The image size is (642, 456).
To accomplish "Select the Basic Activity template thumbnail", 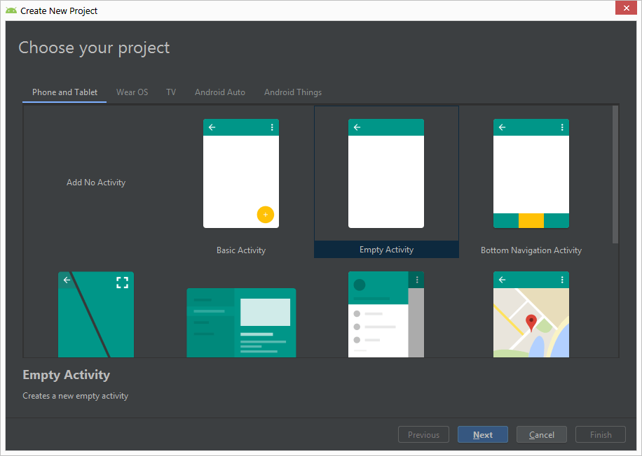I will 240,173.
